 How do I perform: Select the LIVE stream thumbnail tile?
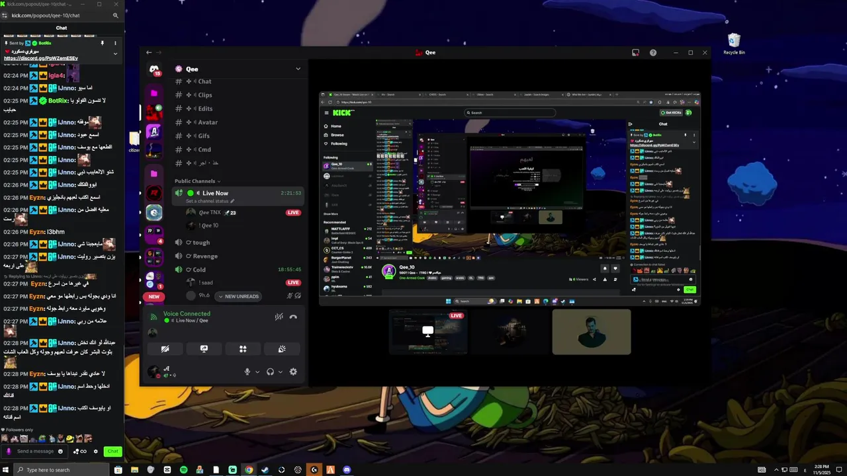point(428,332)
